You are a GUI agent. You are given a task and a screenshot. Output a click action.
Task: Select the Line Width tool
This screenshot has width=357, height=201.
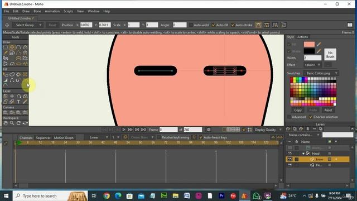click(5, 80)
